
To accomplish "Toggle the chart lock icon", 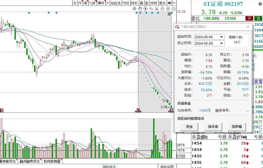I will [x=162, y=9].
